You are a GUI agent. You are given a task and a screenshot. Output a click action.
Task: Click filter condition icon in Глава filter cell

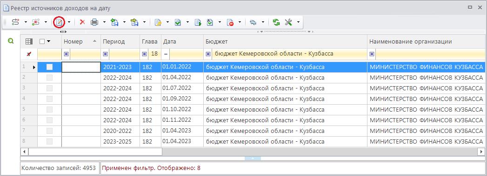point(144,54)
